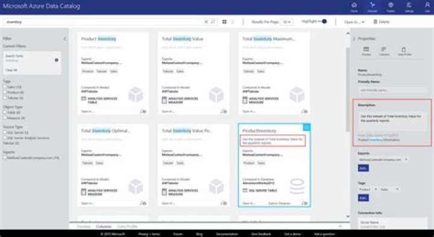Click Add button under Tags
Viewport: 434px width, 237px height.
point(363,198)
